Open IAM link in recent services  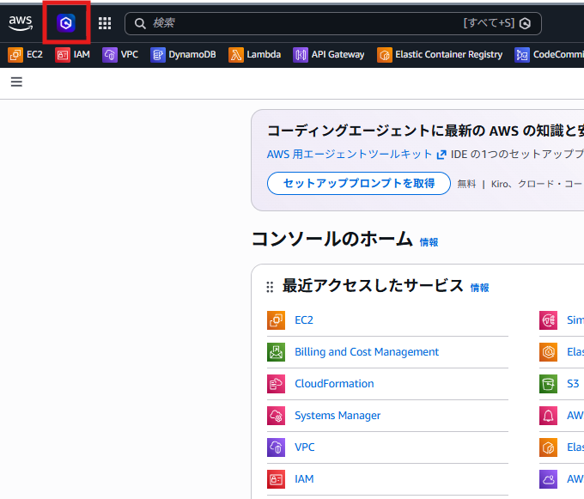tap(304, 479)
